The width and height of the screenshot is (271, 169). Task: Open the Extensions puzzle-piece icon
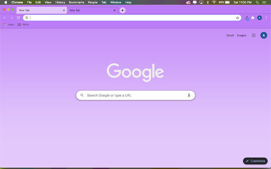tap(253, 18)
